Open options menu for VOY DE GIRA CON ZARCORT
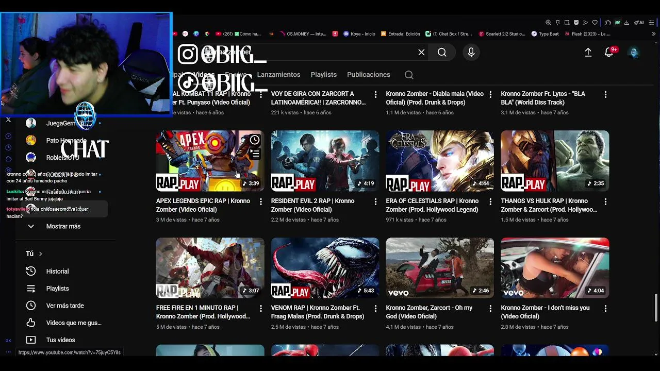The width and height of the screenshot is (660, 371). pyautogui.click(x=375, y=94)
